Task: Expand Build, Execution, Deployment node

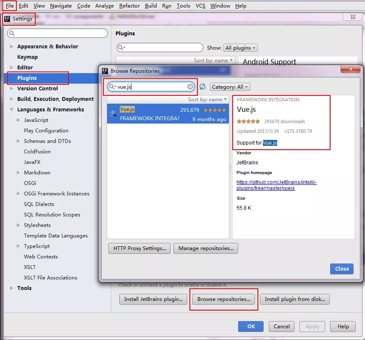Action: click(x=11, y=99)
